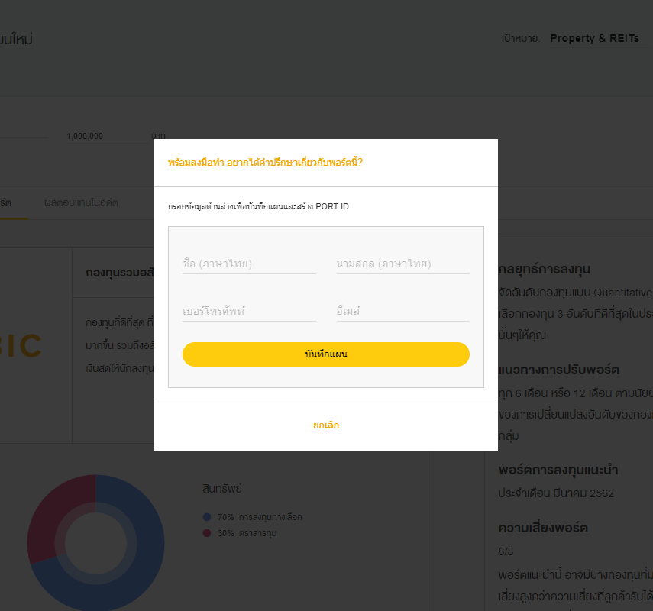Focus the phone number (เบอร์โทรศัพท์) field
653x611 pixels.
249,312
